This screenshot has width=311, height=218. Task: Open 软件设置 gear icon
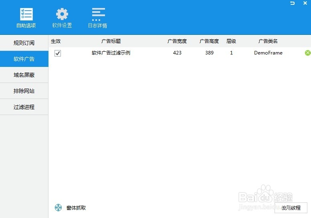(62, 14)
